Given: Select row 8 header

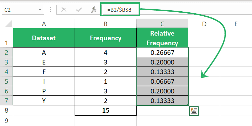Looking at the screenshot, I should click(x=6, y=110).
